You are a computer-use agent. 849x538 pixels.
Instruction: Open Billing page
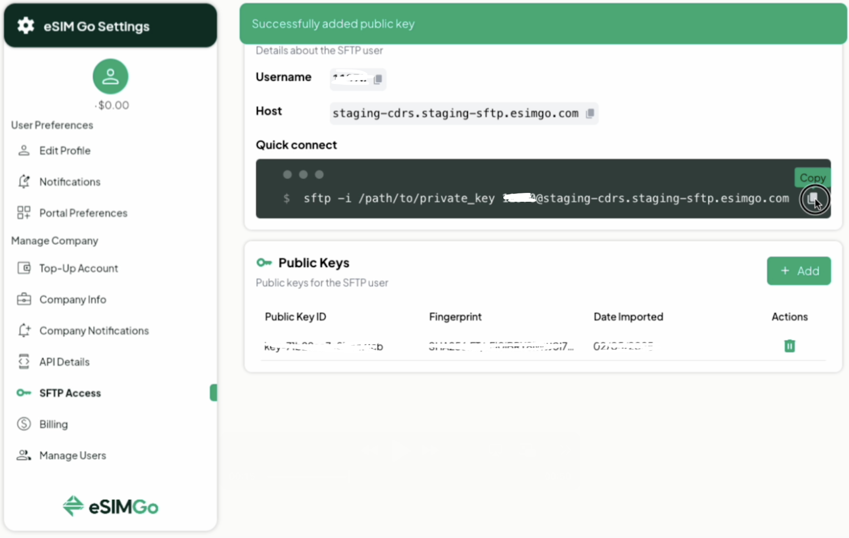pyautogui.click(x=53, y=424)
